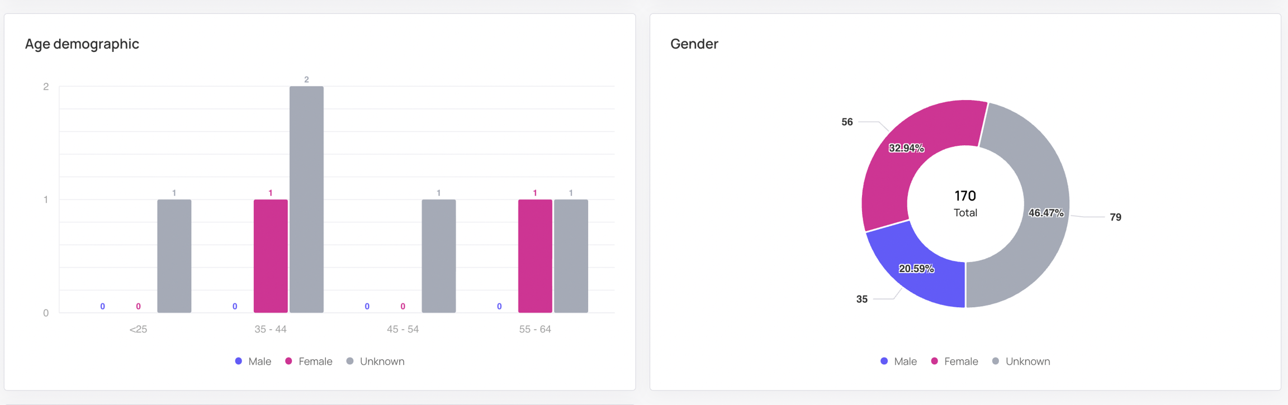Hide Female entry in Gender chart legend
This screenshot has width=1288, height=405.
[x=955, y=361]
